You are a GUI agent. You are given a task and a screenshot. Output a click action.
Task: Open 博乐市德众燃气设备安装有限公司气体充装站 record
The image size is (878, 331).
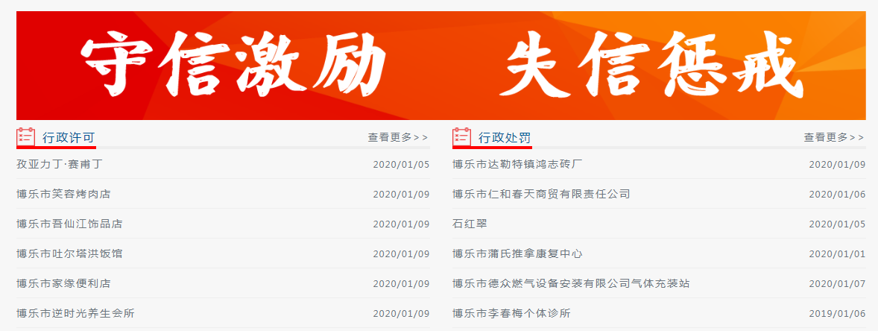coord(571,283)
